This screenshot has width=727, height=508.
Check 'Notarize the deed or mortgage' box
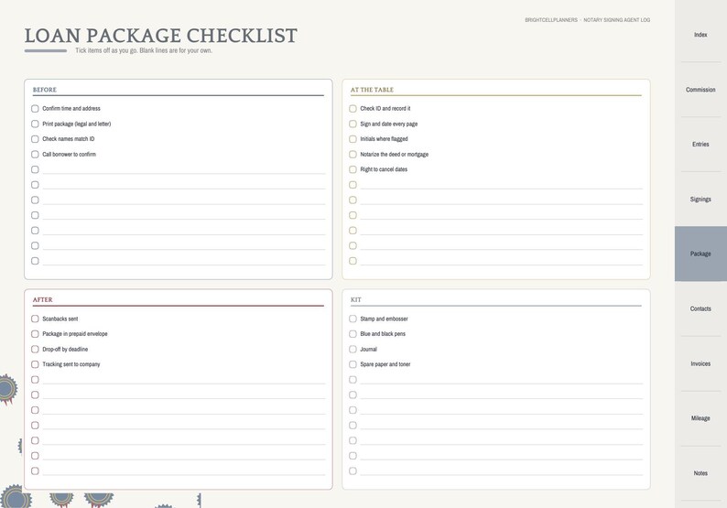[x=353, y=155]
